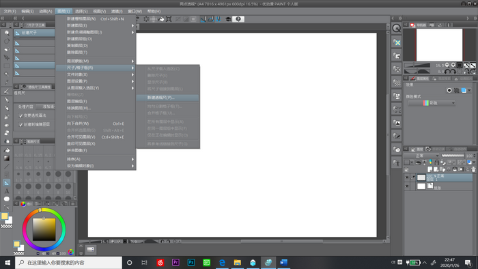
Task: Open Quick Access search icon
Action: [396, 28]
